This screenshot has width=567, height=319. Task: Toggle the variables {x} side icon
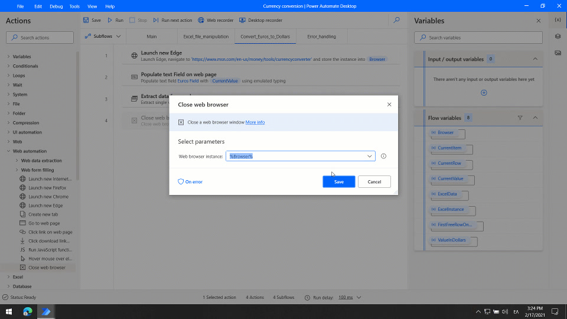pos(558,20)
